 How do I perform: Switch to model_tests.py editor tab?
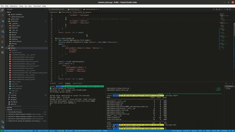[74, 9]
